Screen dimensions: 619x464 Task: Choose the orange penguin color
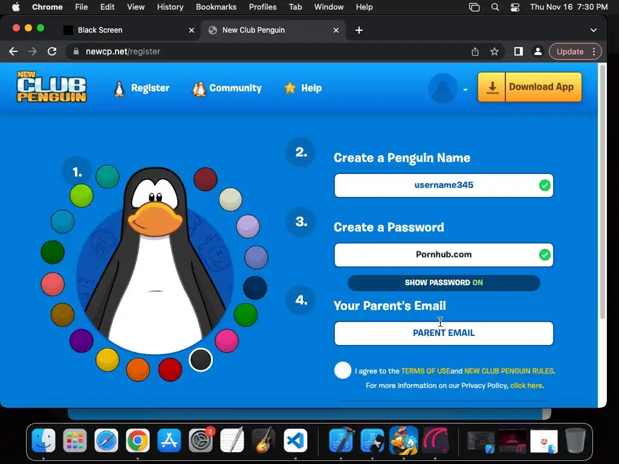(138, 370)
